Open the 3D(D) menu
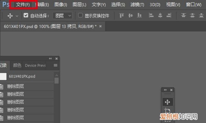 155,5
